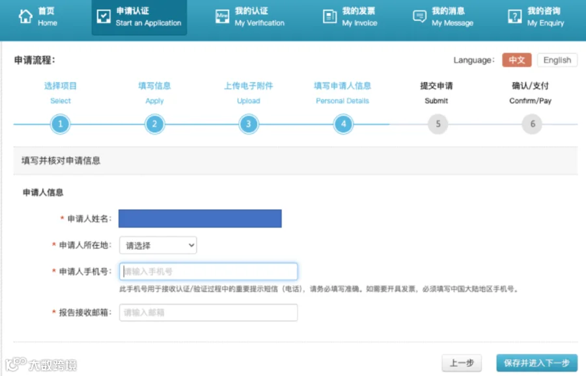This screenshot has width=586, height=376.
Task: Click step 6 circle Confirm/Pay
Action: point(532,124)
